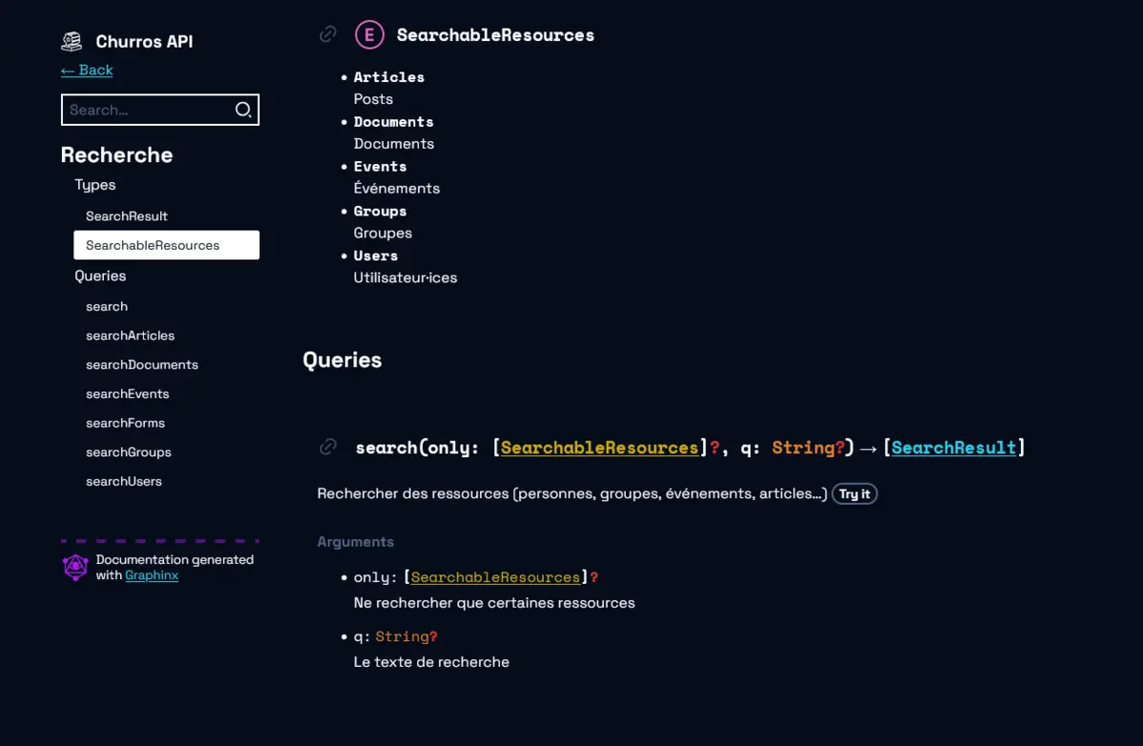The width and height of the screenshot is (1143, 746).
Task: Click the purple Graphinx logo icon
Action: click(x=75, y=568)
